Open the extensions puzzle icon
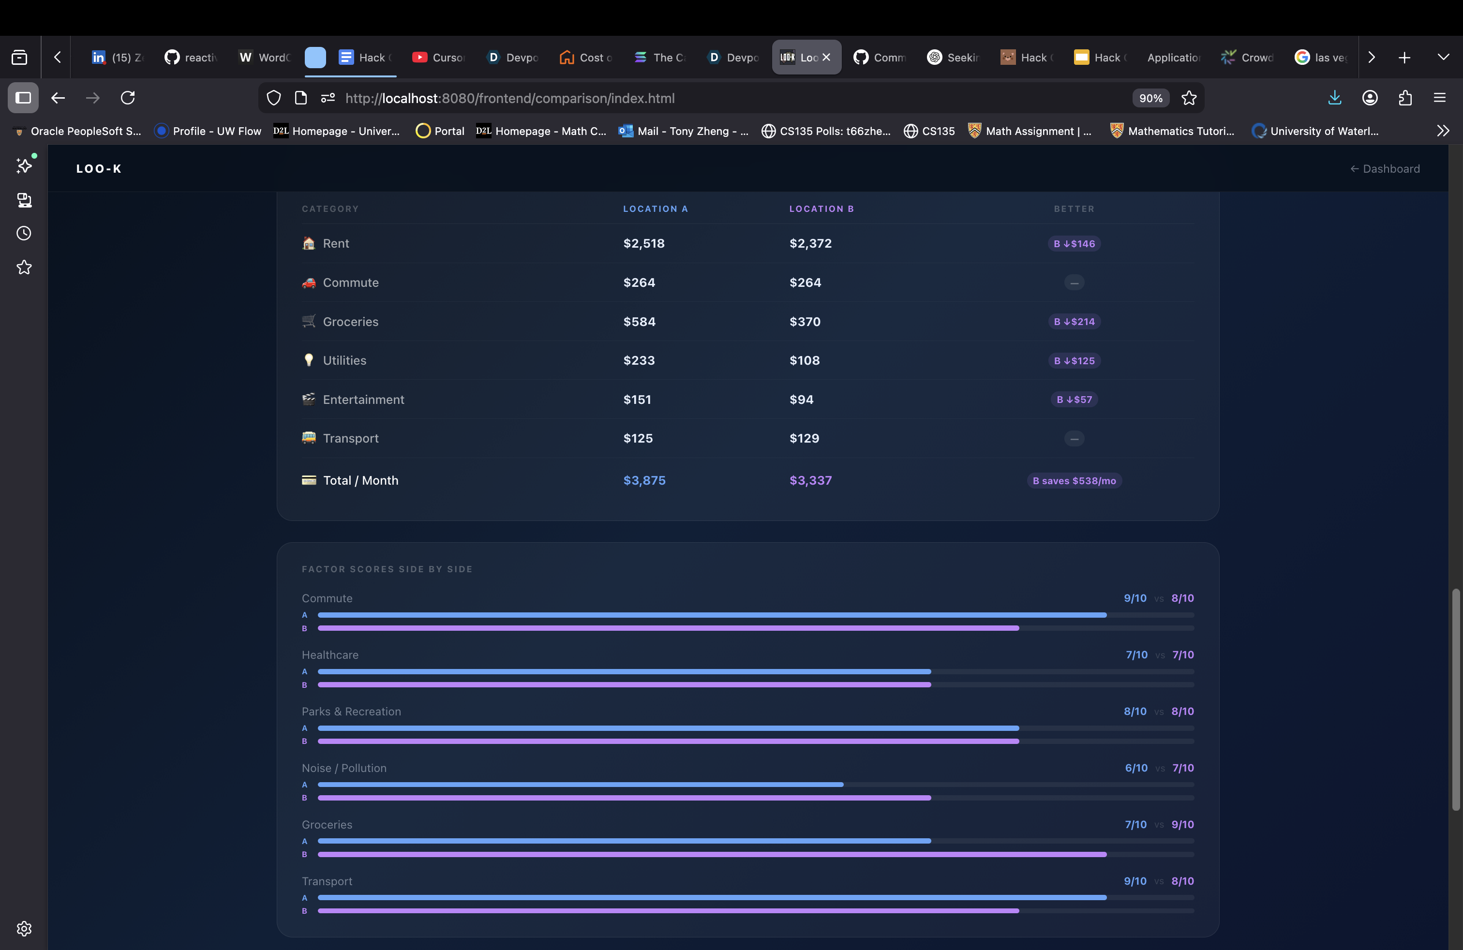The height and width of the screenshot is (950, 1463). pyautogui.click(x=1405, y=98)
